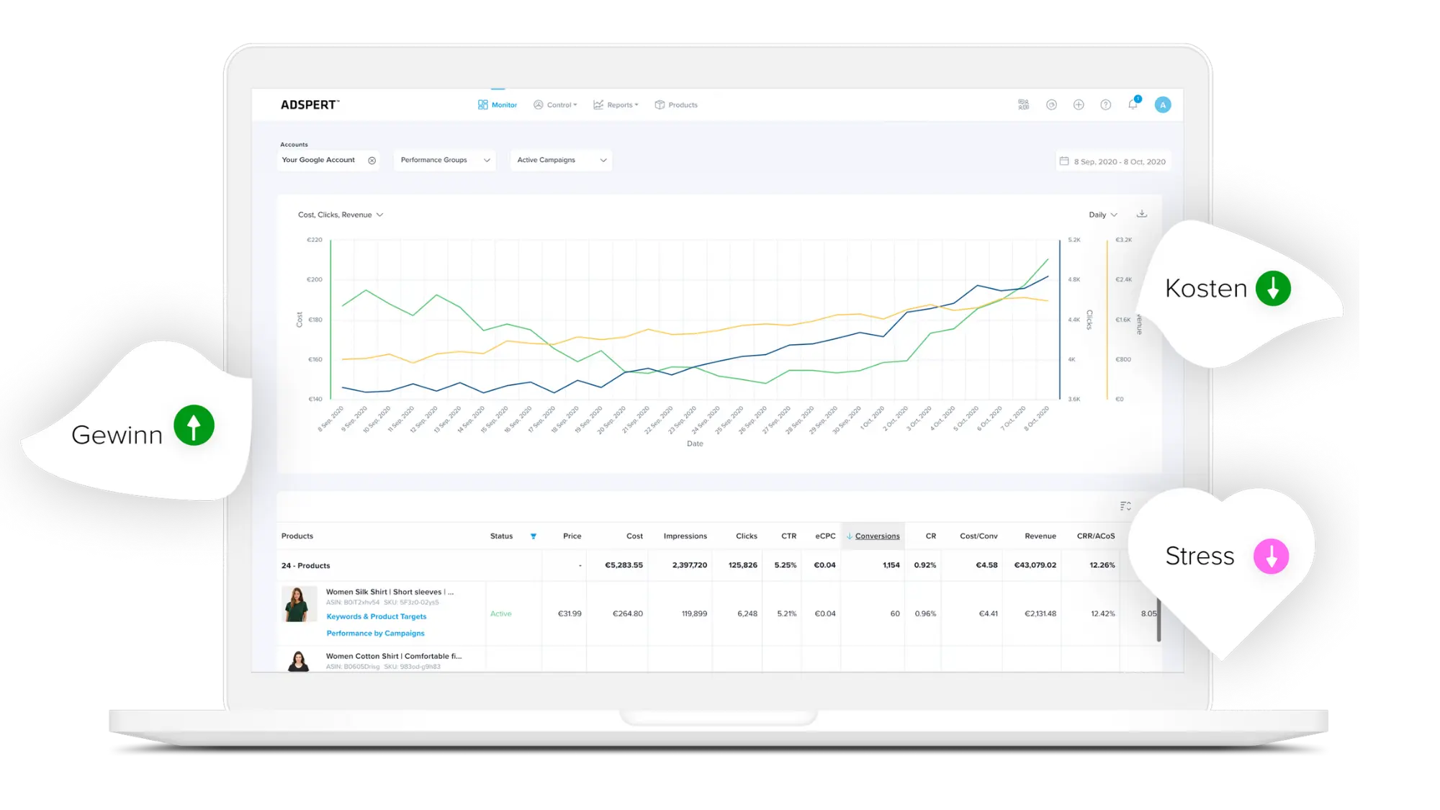
Task: Open Performance by Campaigns link
Action: click(375, 633)
